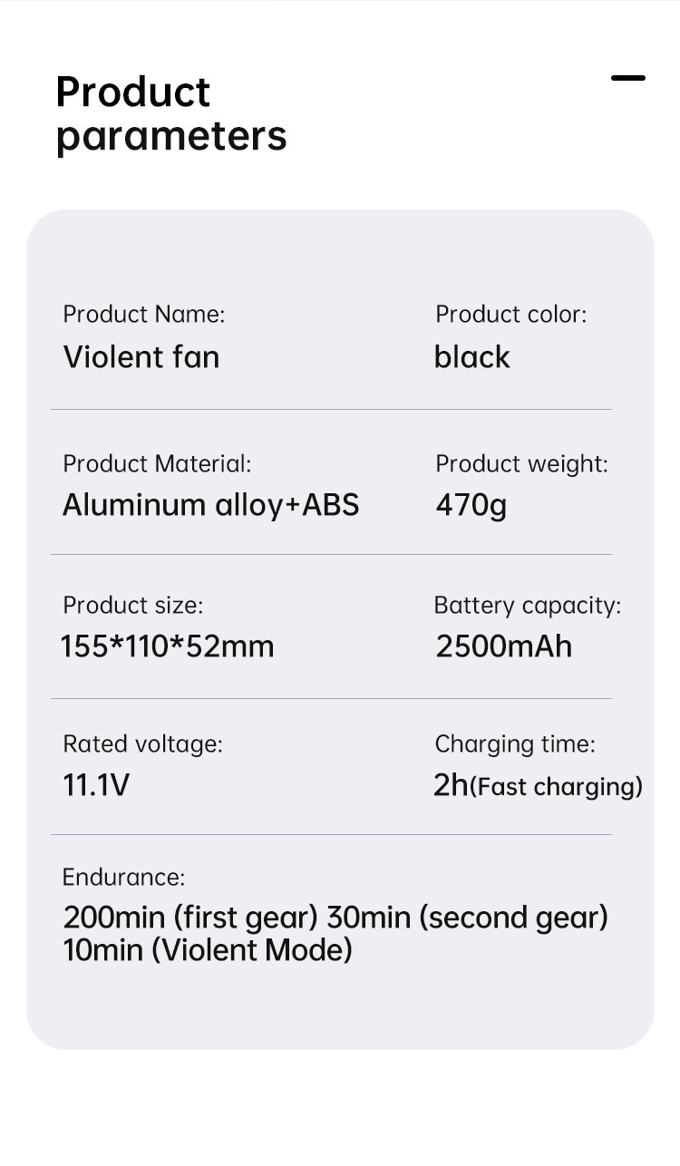Screen dimensions: 680x1166
Task: Click the Rated voltage label
Action: (x=142, y=744)
